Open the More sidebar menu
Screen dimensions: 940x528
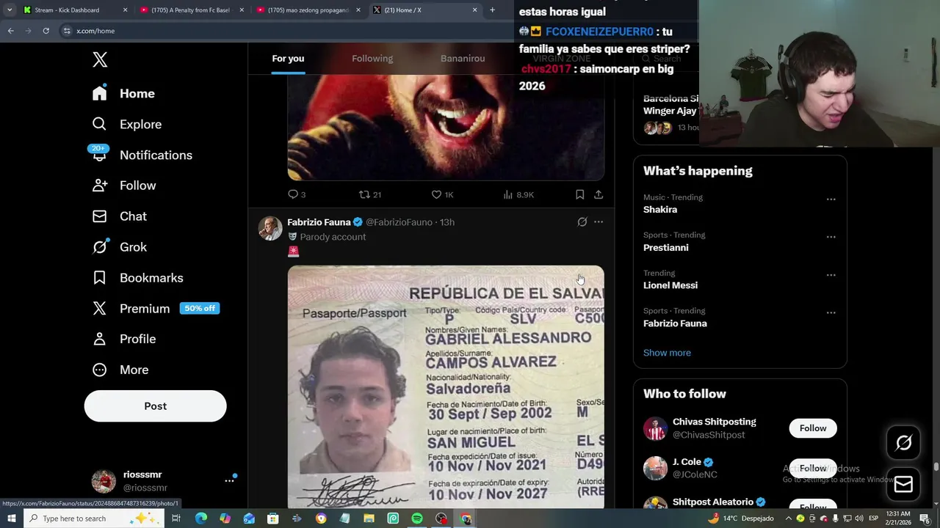click(x=120, y=370)
